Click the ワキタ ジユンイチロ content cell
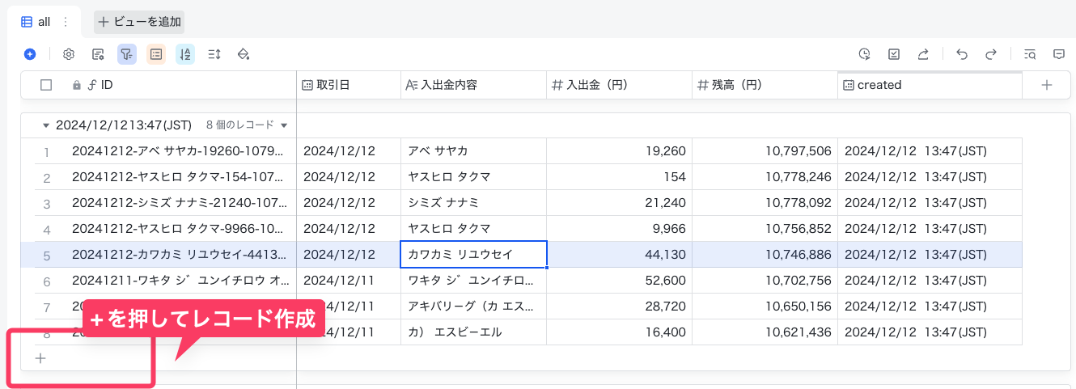This screenshot has height=389, width=1076. click(x=473, y=281)
